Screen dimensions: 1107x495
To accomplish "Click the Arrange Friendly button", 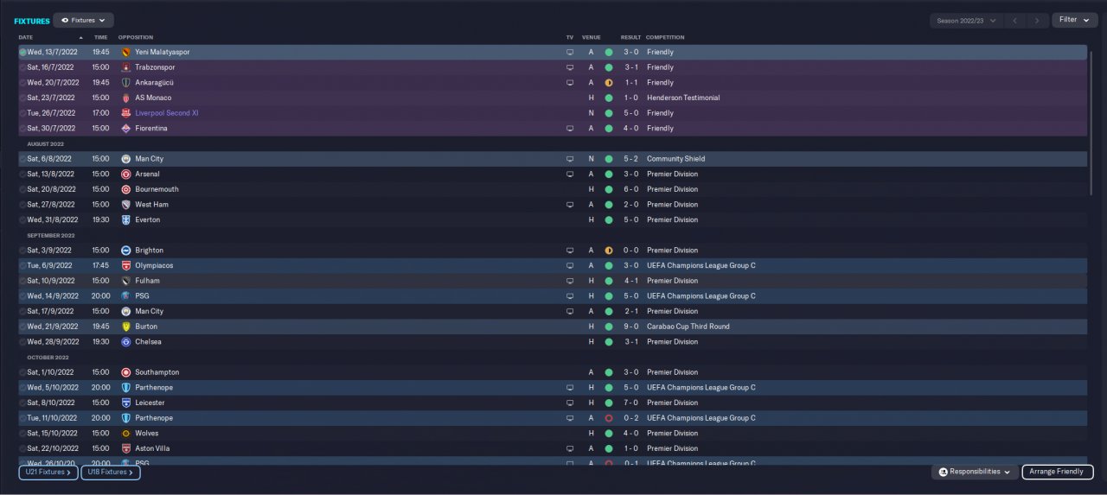I will pyautogui.click(x=1057, y=472).
